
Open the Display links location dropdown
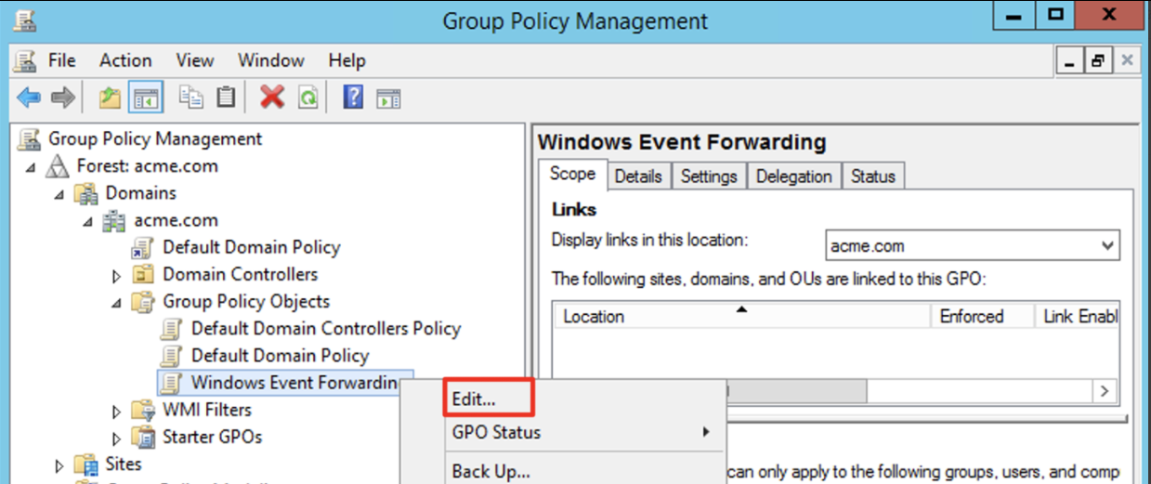(x=1106, y=246)
